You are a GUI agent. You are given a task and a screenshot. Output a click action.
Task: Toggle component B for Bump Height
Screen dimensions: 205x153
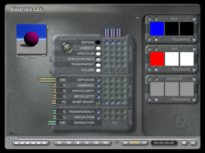tap(112, 102)
